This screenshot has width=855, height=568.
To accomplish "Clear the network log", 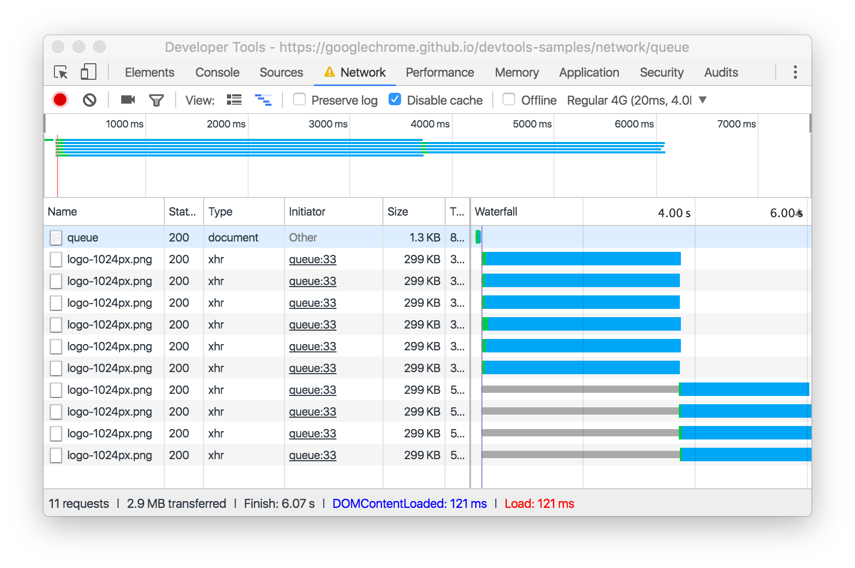I will click(89, 100).
